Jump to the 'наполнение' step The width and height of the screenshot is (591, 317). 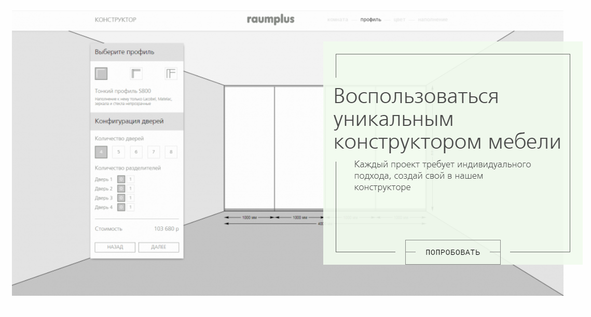[x=433, y=20]
